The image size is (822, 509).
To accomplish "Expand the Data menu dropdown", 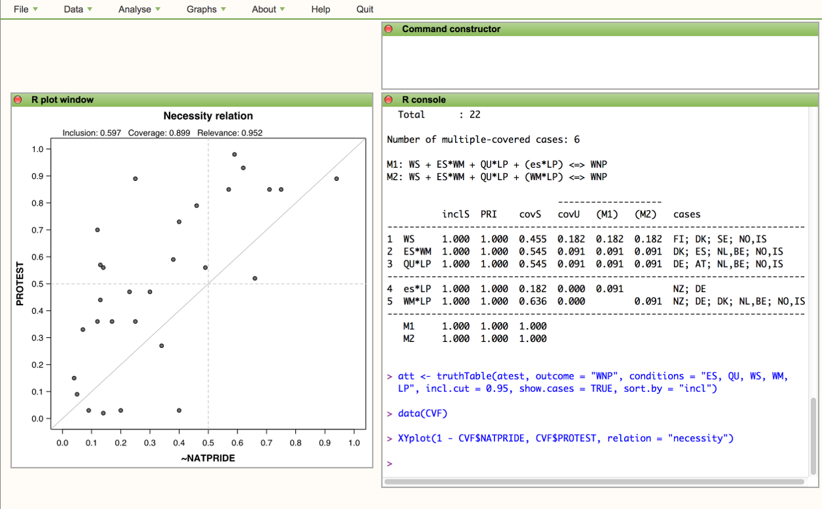I will (78, 9).
